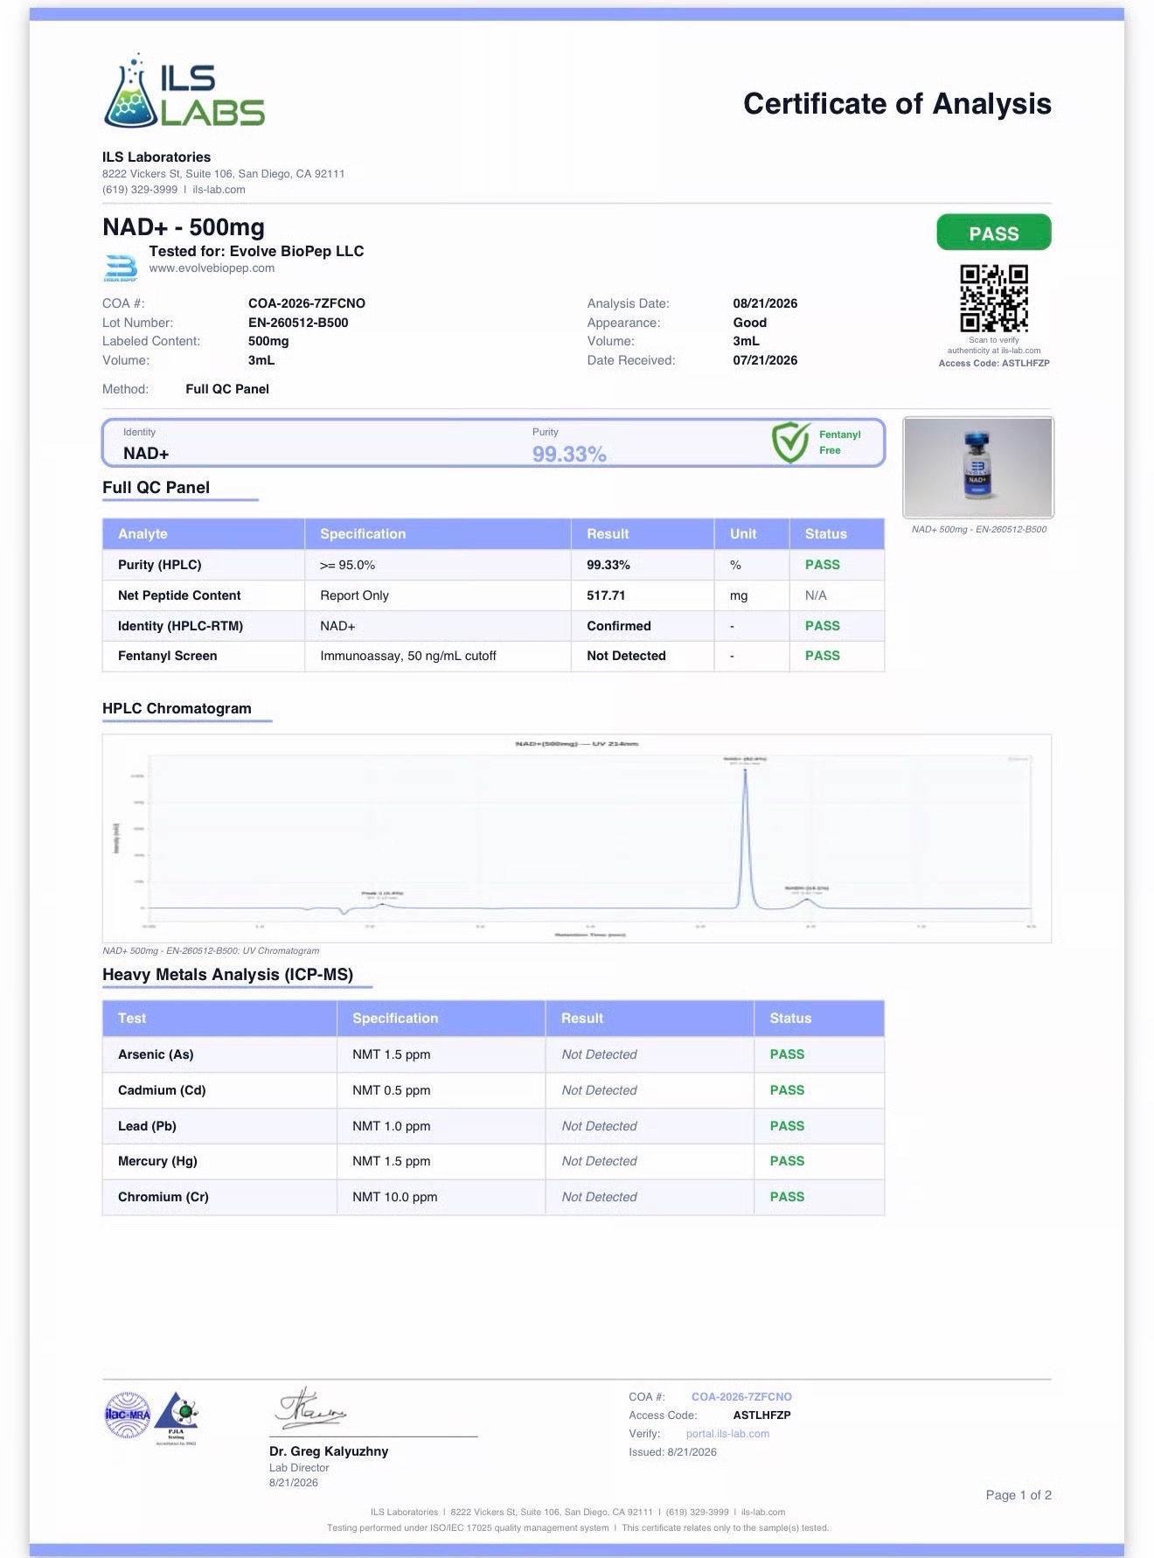Click the Arsenic (As) row label
This screenshot has height=1558, width=1154.
tap(156, 1054)
